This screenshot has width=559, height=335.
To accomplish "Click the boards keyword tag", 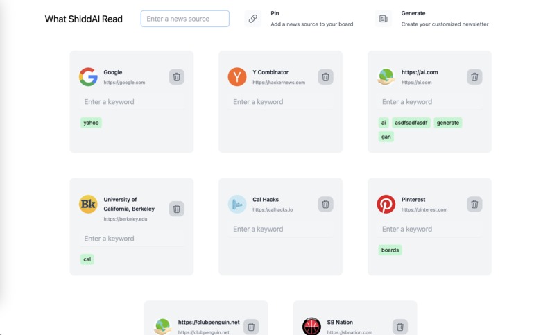I will pyautogui.click(x=390, y=250).
